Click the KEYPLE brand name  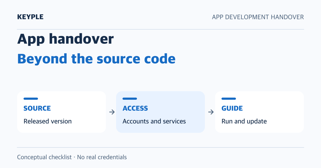coord(30,17)
